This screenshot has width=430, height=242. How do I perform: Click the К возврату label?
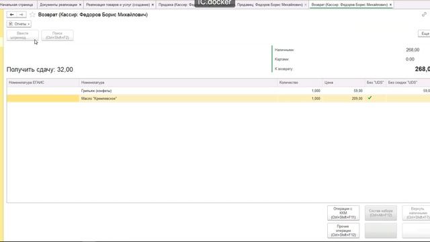click(284, 69)
